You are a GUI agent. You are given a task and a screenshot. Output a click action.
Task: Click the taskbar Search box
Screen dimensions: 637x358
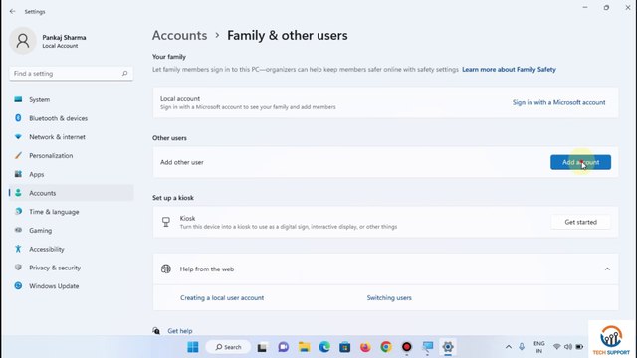pyautogui.click(x=228, y=347)
